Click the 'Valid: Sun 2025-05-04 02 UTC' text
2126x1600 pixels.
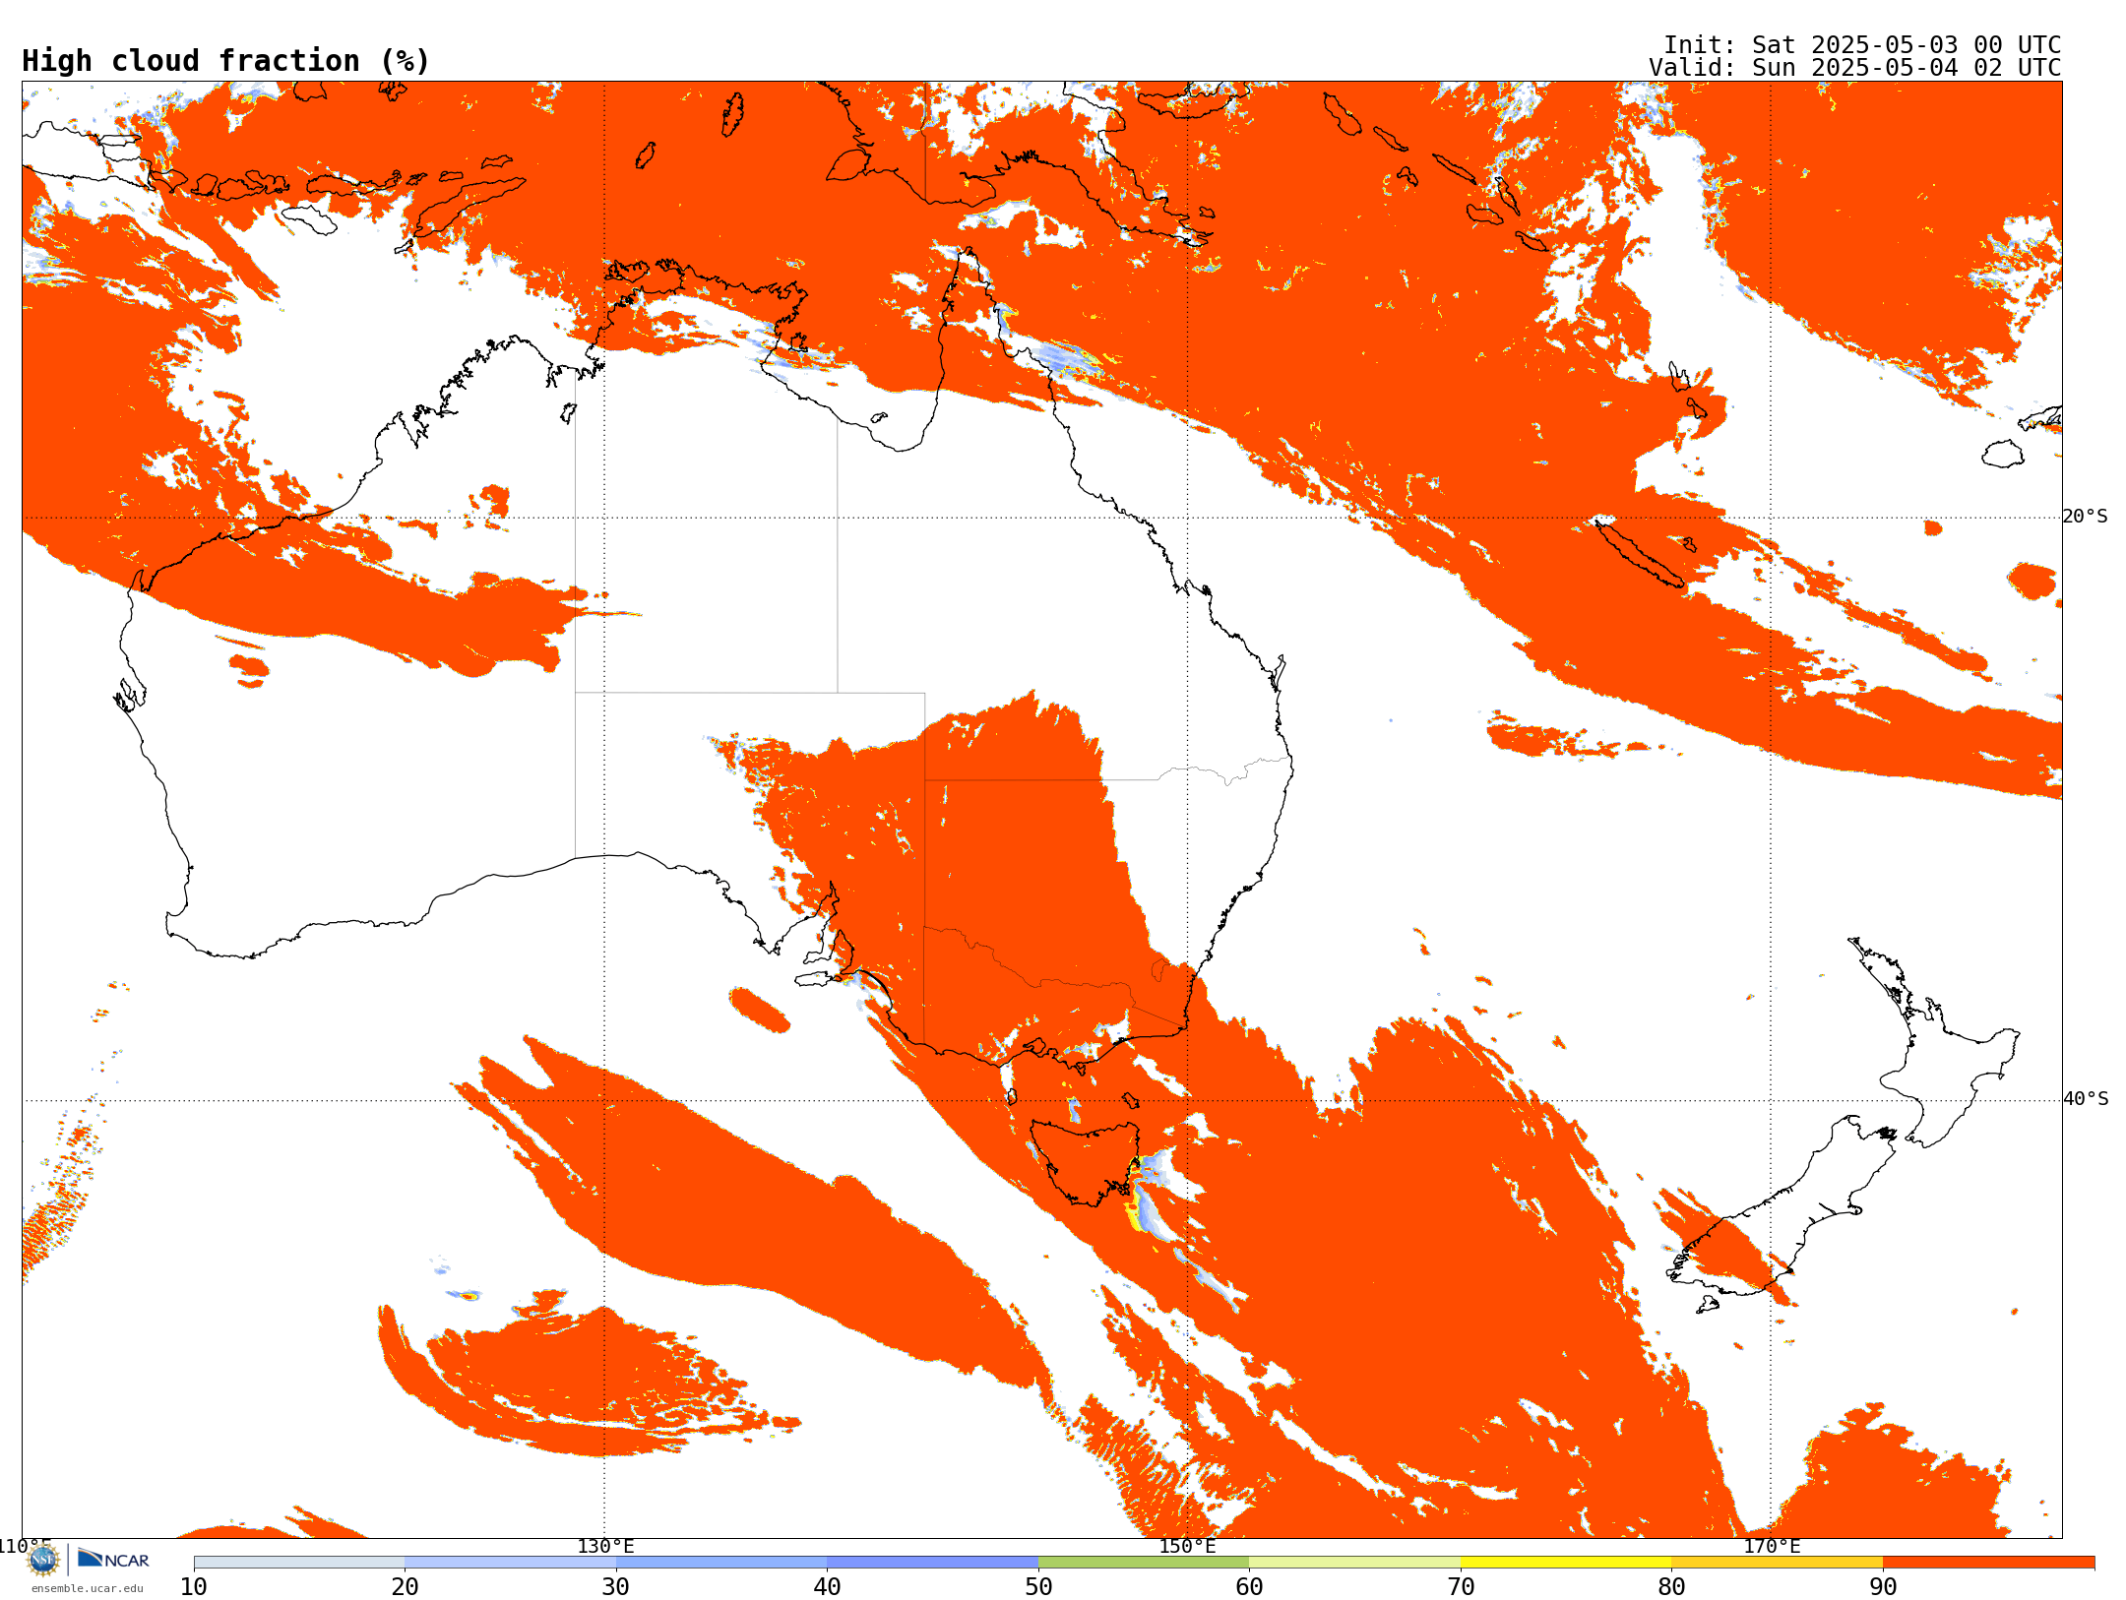[1854, 68]
